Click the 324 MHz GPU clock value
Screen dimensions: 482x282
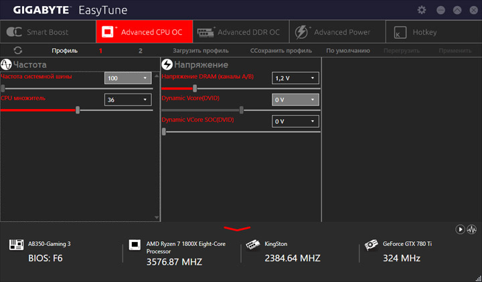402,258
